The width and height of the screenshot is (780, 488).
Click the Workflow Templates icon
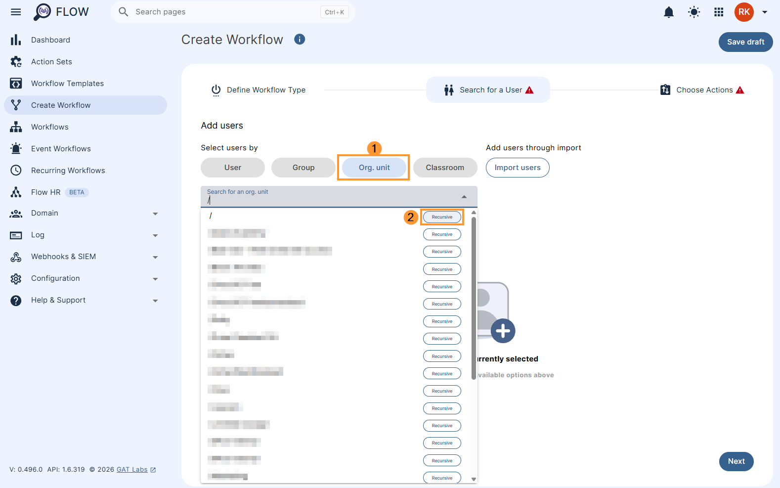pyautogui.click(x=16, y=84)
